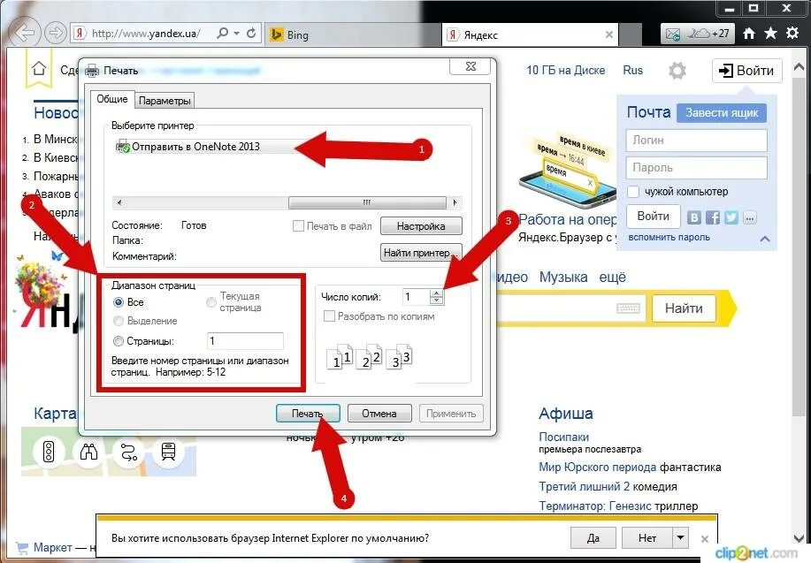Open the Rus language link
The height and width of the screenshot is (563, 811).
(633, 71)
